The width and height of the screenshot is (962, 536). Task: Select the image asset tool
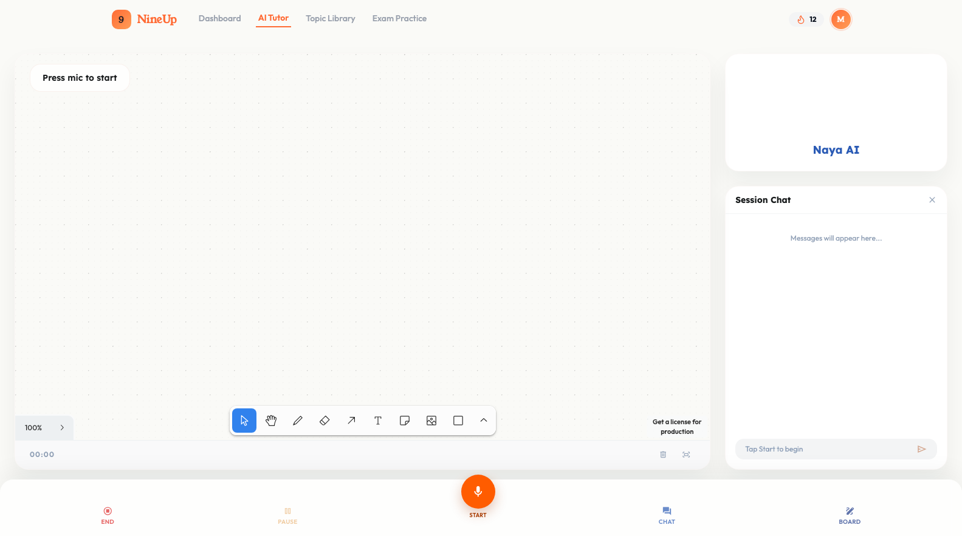point(431,421)
